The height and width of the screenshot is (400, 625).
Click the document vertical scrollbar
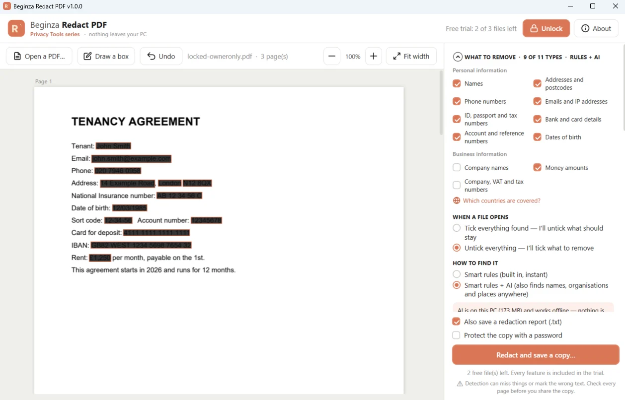[441, 103]
